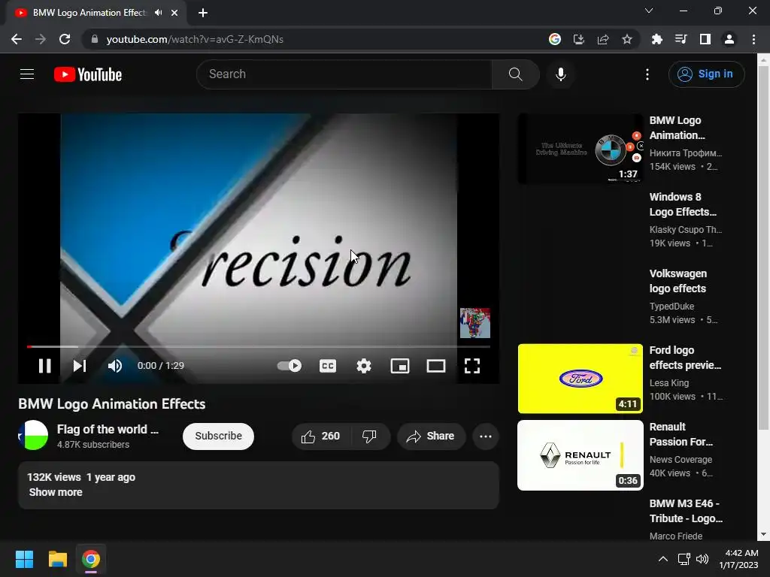
Task: Expand description with Show more
Action: pyautogui.click(x=56, y=492)
